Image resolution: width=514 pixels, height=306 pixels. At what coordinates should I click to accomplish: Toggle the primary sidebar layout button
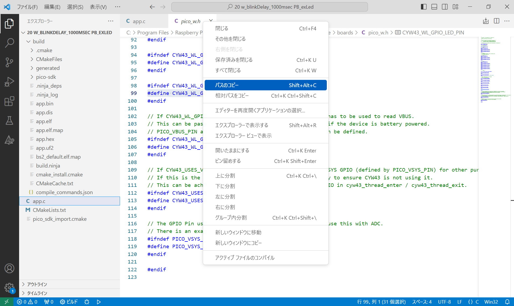pos(424,7)
